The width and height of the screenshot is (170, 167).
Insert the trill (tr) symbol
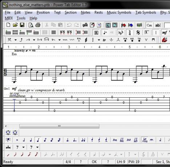click(104, 40)
